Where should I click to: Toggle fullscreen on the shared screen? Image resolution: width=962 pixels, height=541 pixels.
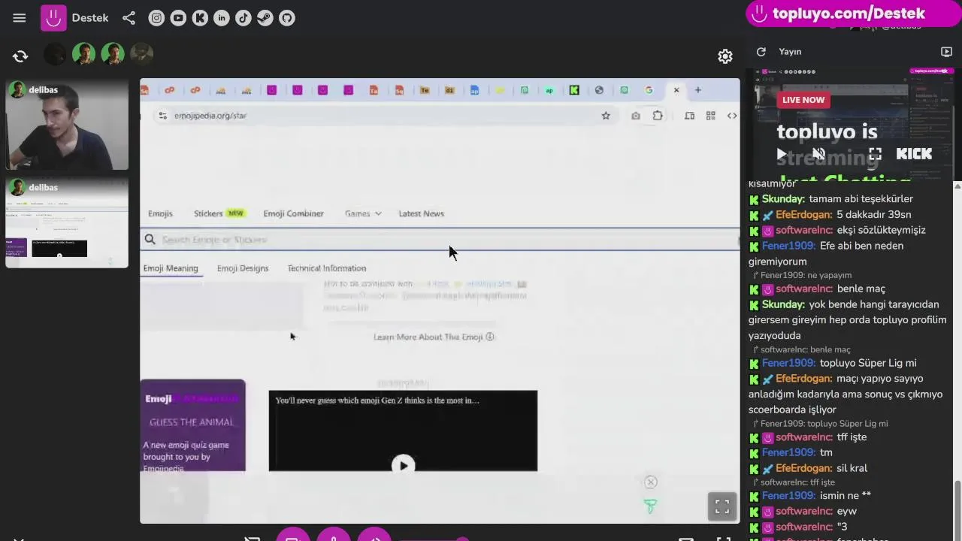click(x=722, y=506)
